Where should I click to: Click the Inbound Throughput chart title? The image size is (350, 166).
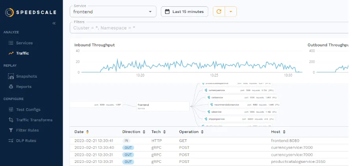[95, 45]
